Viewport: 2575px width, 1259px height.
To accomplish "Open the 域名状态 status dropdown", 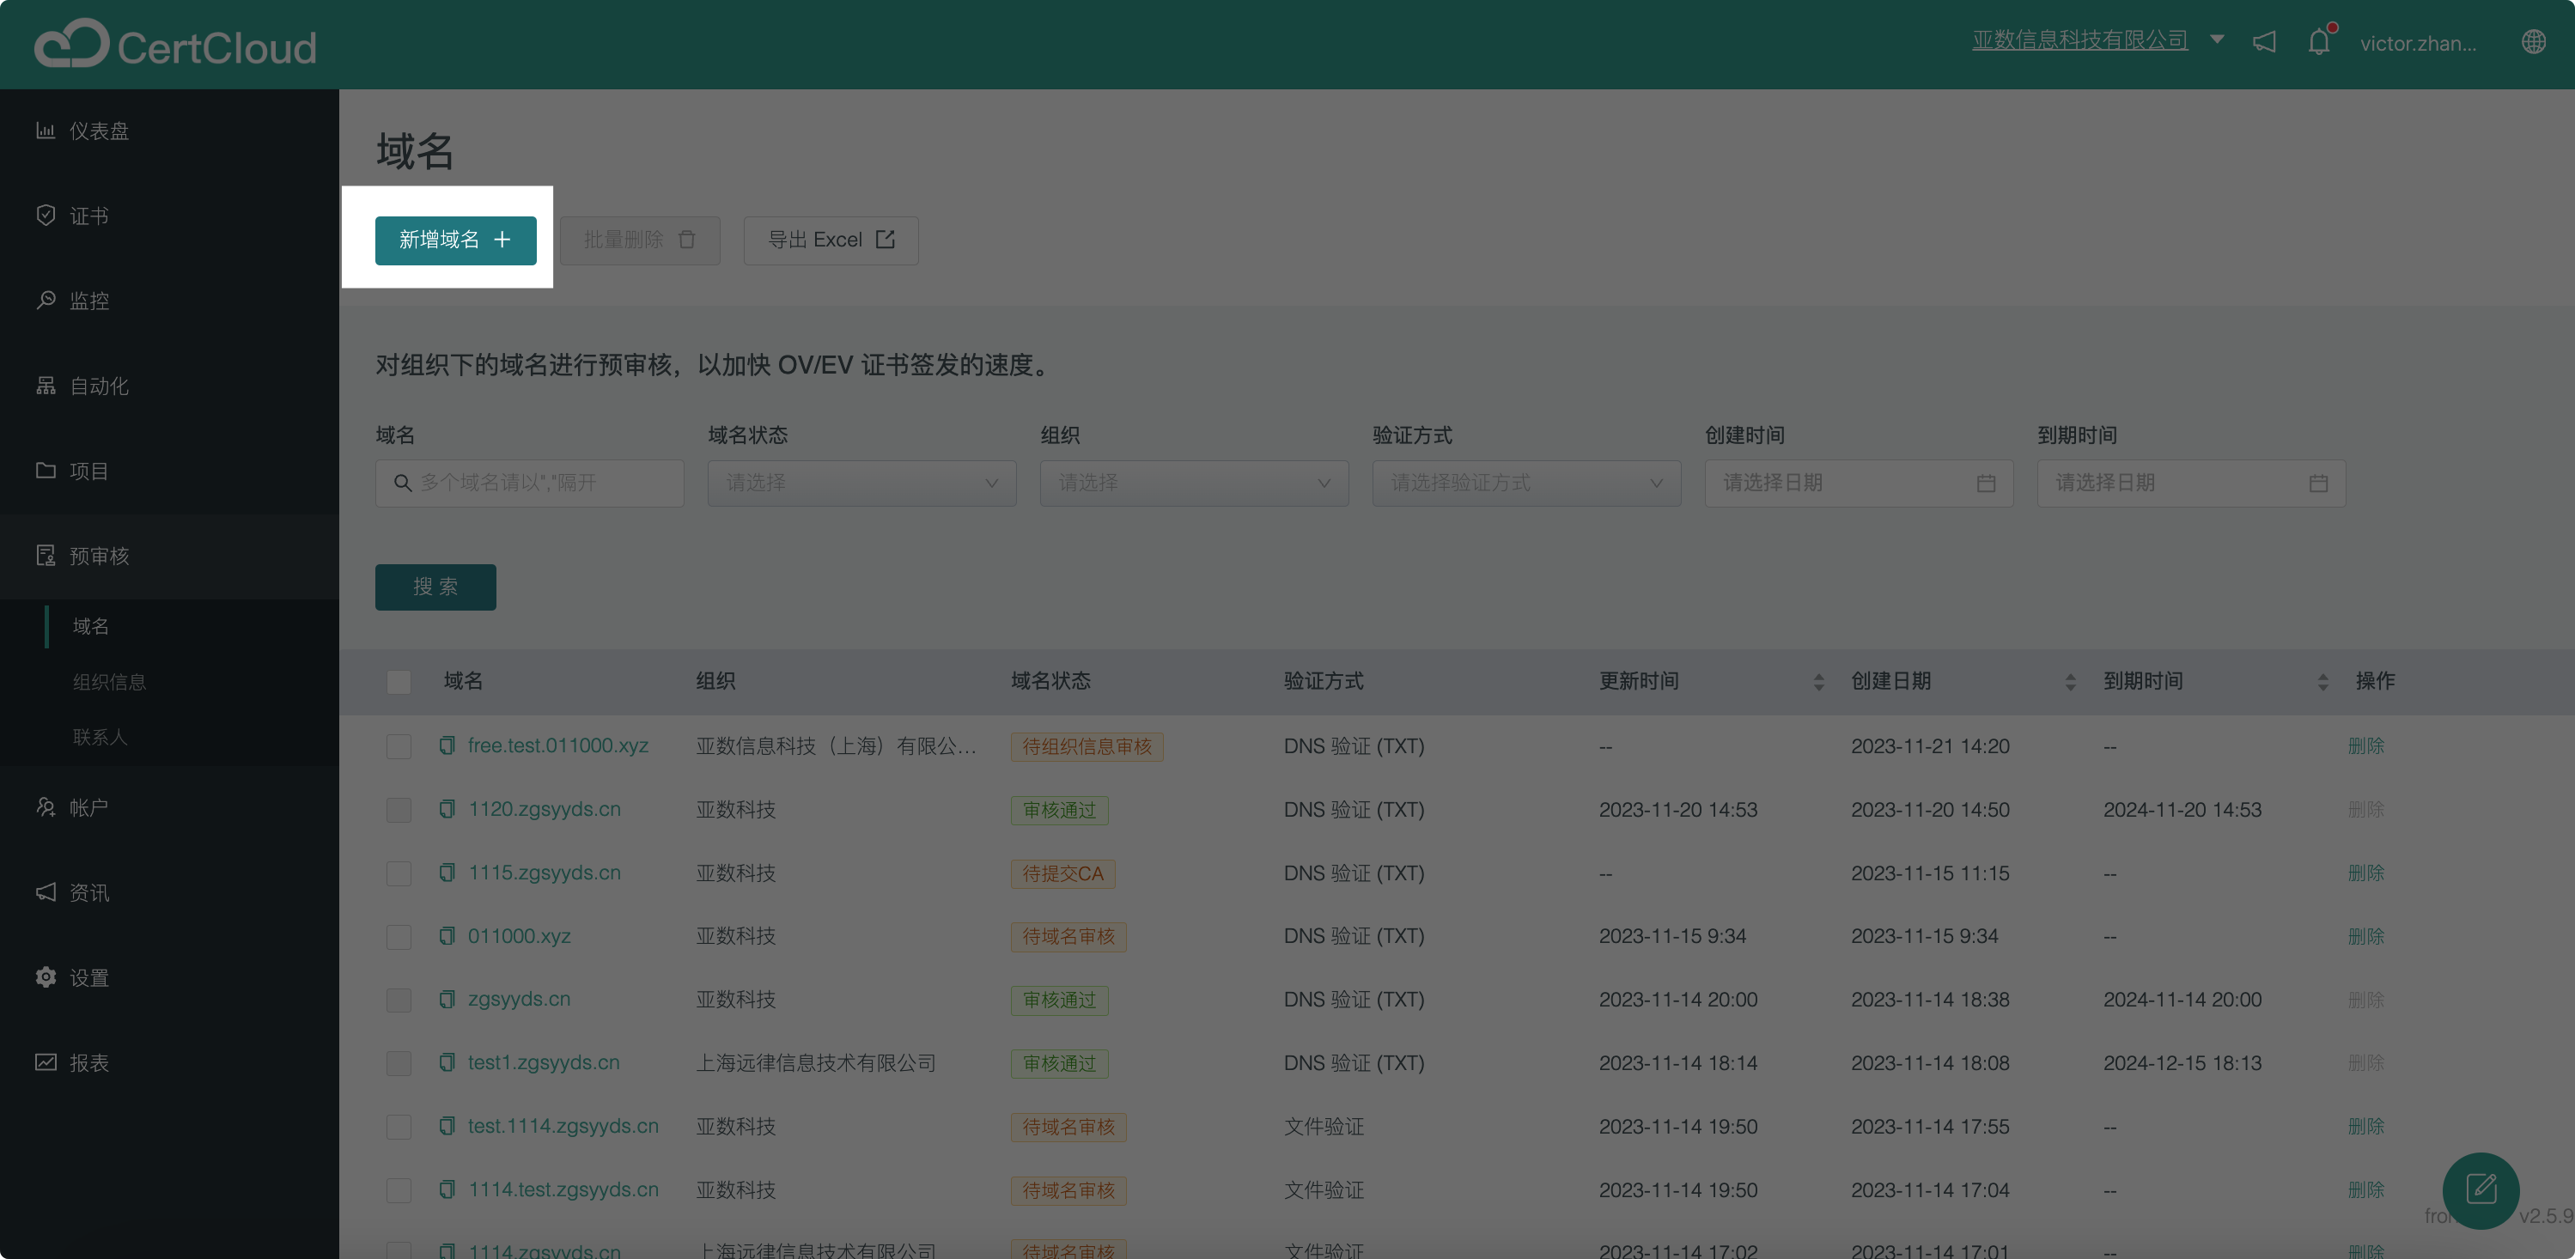I will (861, 483).
